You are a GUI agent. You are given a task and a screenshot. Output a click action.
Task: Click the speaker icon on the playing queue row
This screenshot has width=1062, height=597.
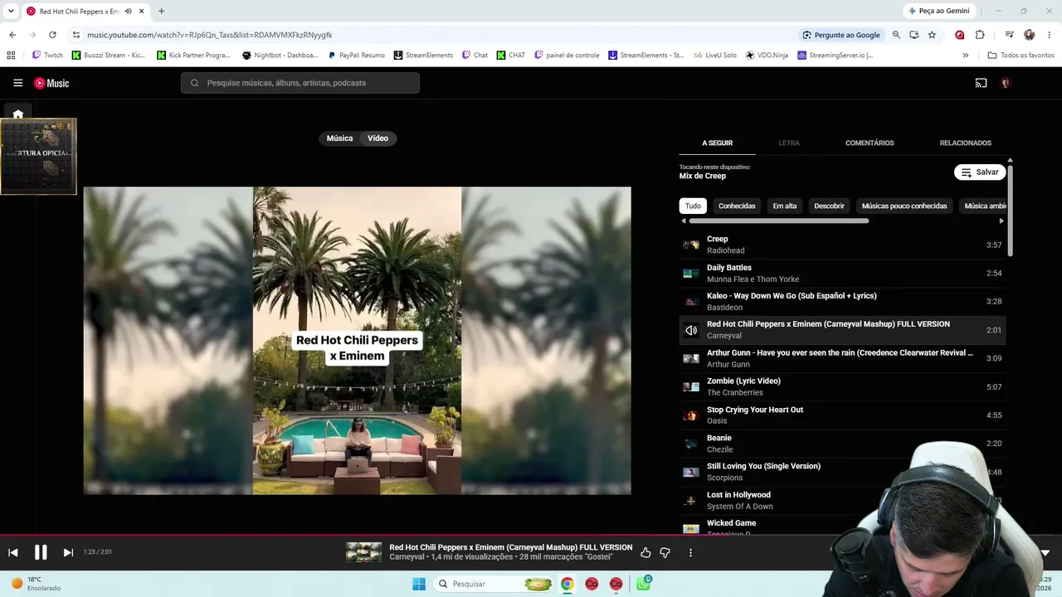pyautogui.click(x=691, y=330)
